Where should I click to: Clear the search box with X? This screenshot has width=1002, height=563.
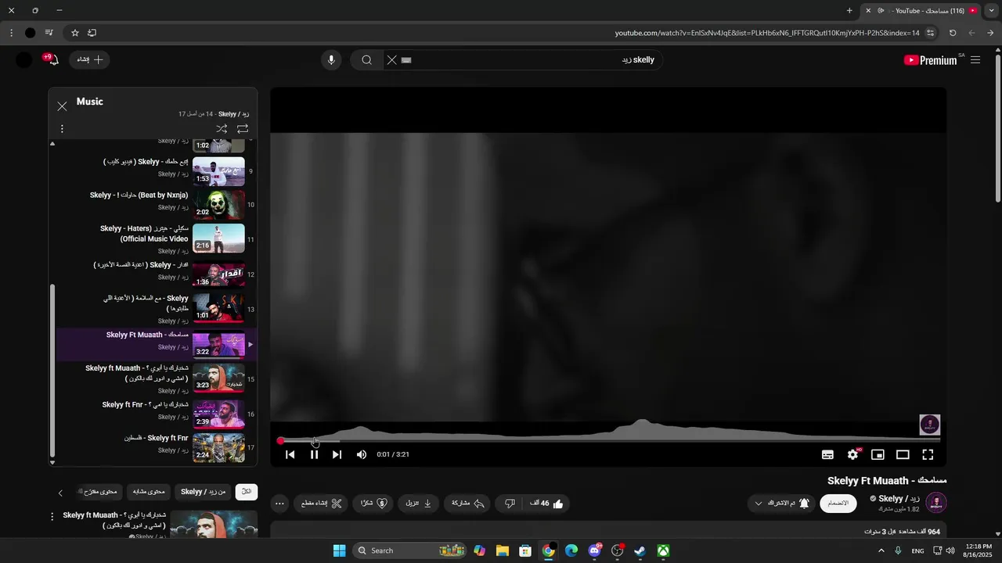tap(392, 60)
